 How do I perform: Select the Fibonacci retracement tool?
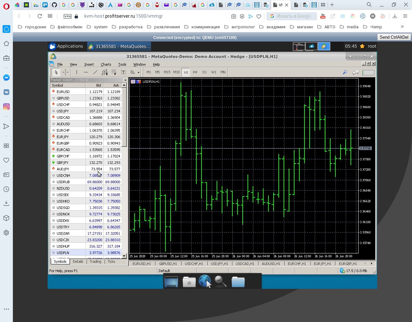pos(114,72)
